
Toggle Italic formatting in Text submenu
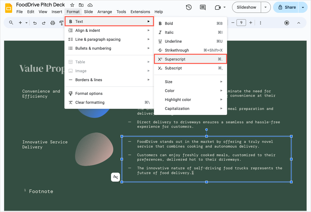(191, 32)
